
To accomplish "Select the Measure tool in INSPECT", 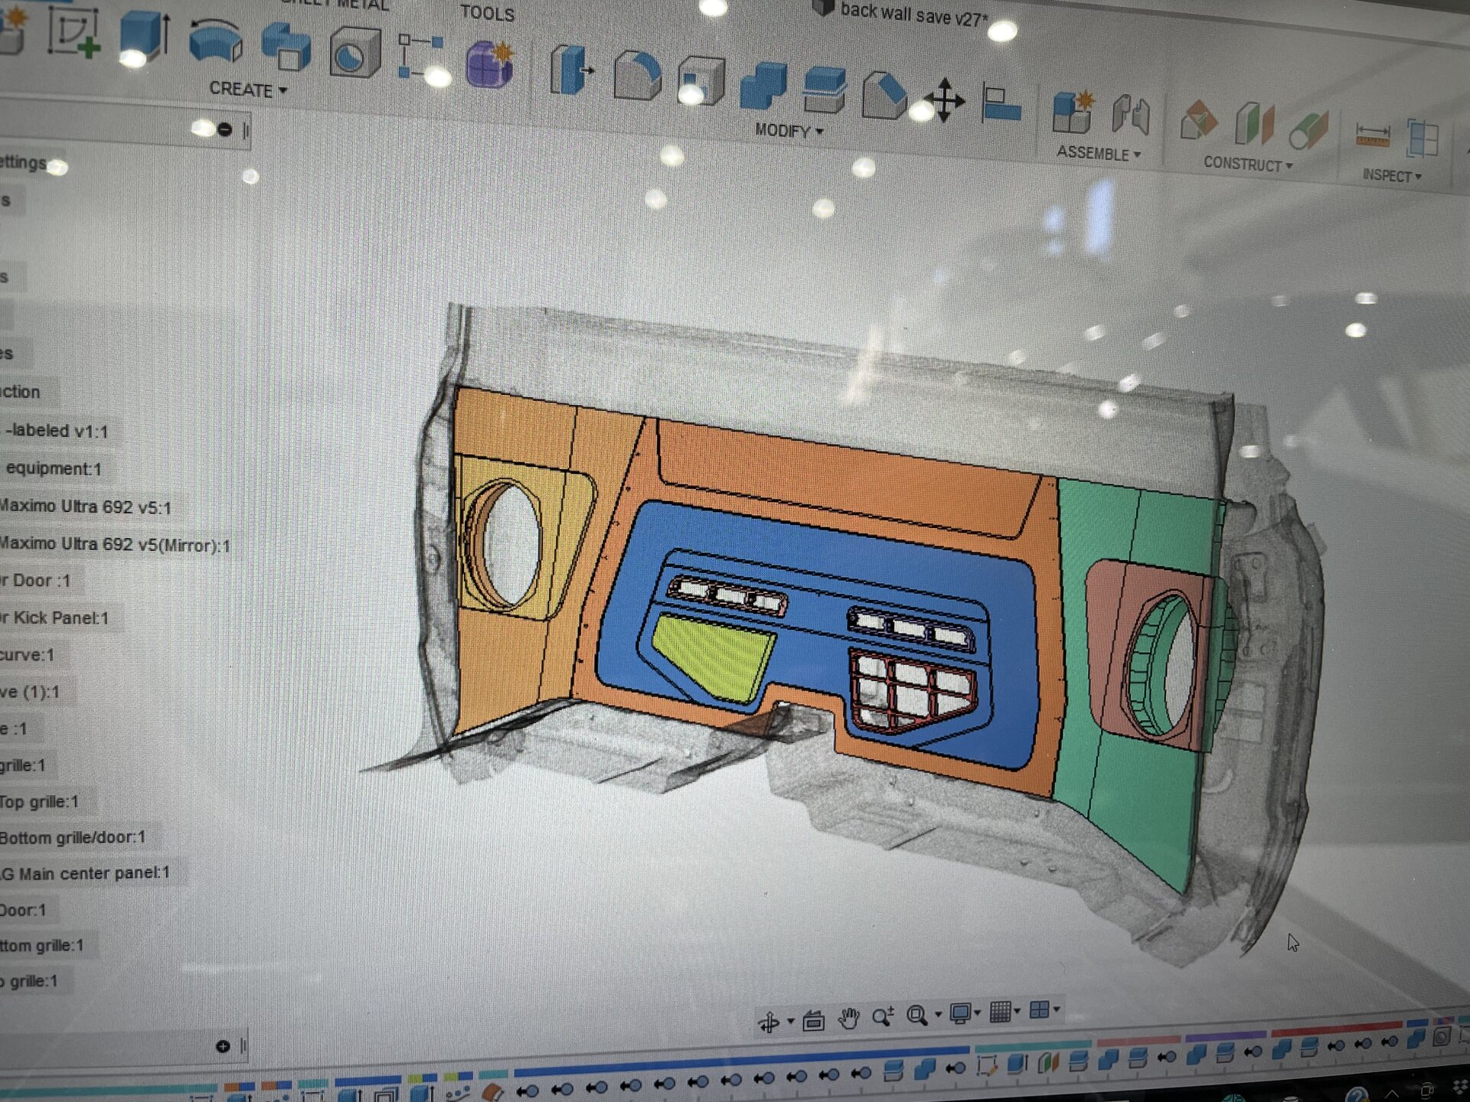I will tap(1372, 135).
